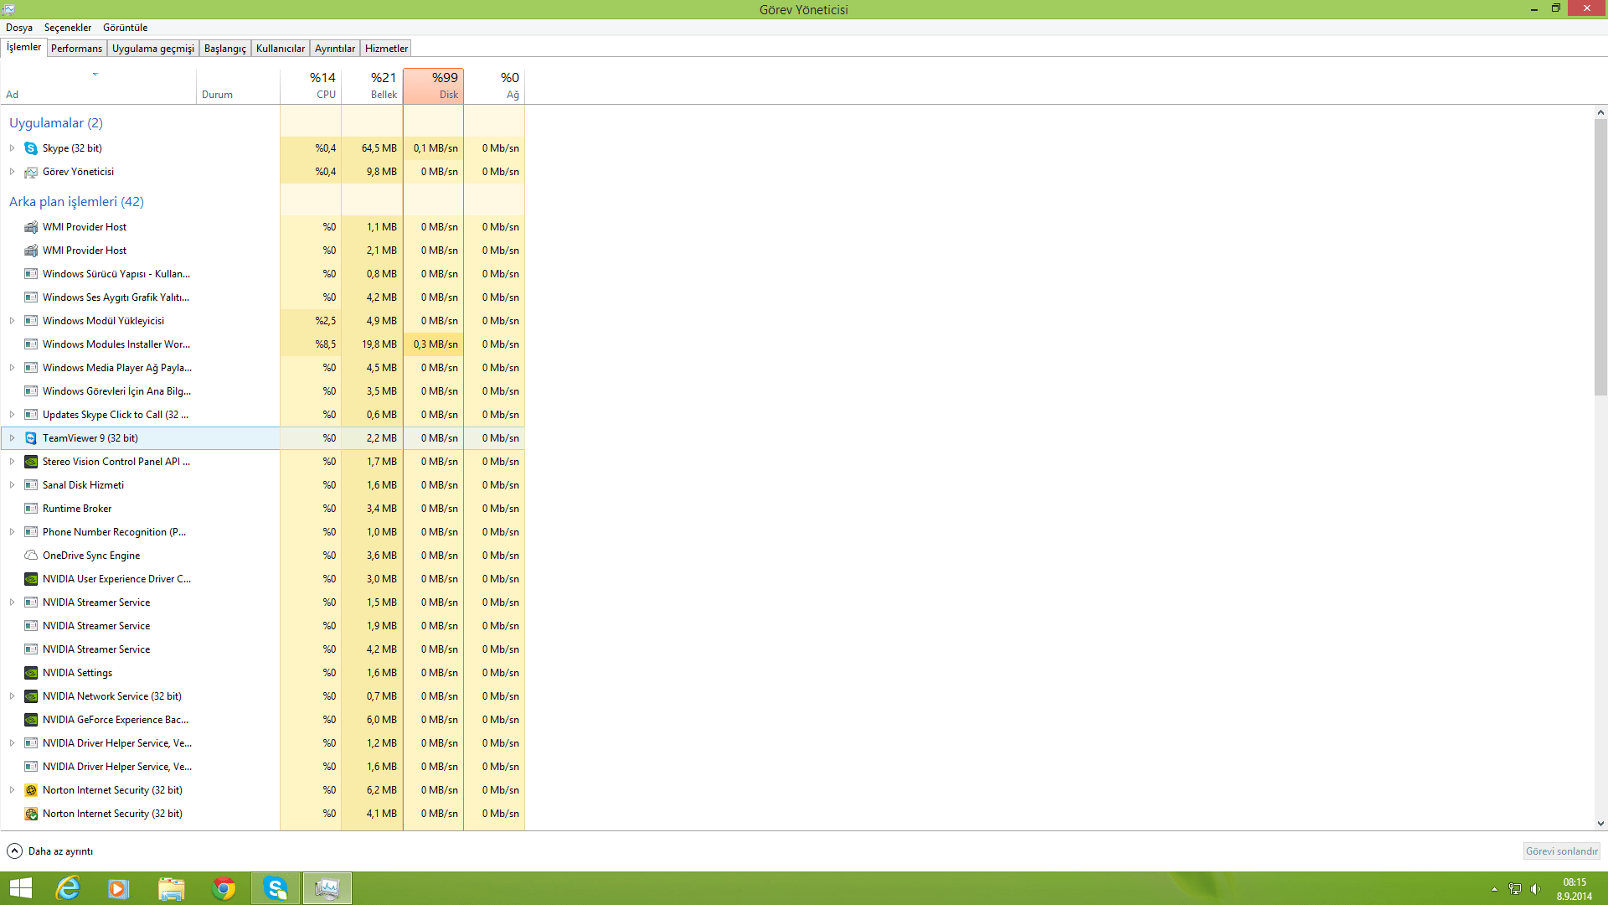
Task: Expand the Skype (32 bit) process
Action: pyautogui.click(x=12, y=148)
